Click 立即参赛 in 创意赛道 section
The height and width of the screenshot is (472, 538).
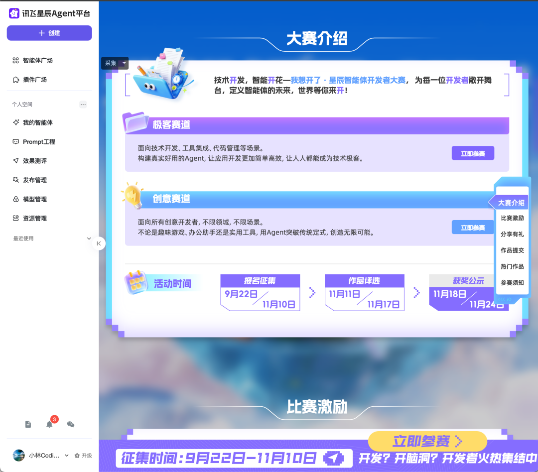(x=473, y=228)
